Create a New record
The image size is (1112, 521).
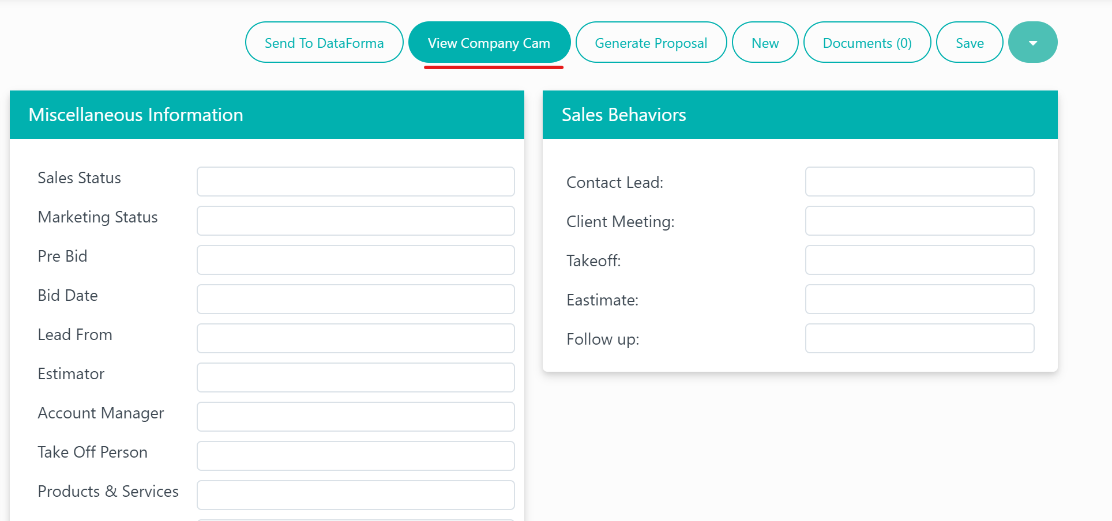(765, 42)
